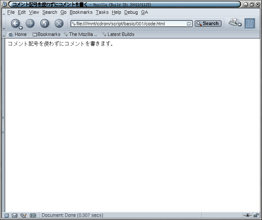Click the security padlock status icon
Viewport: 262px width, 220px height.
point(256,215)
